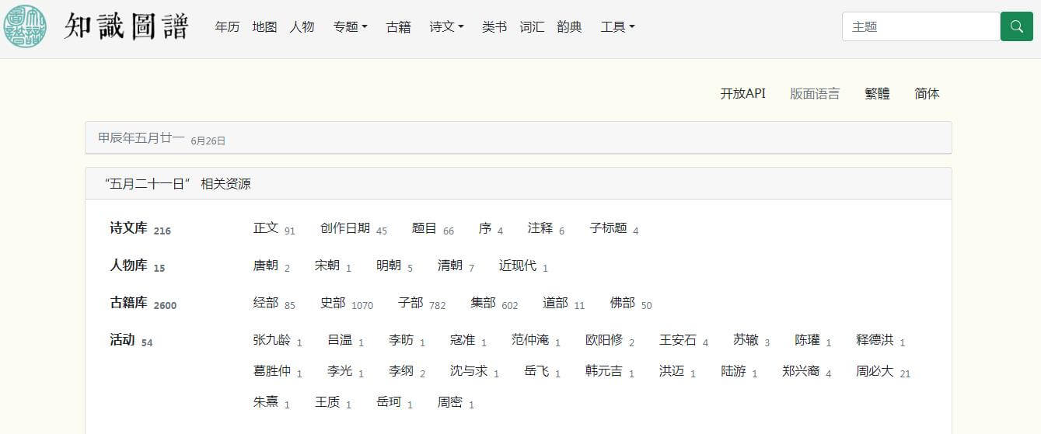Filter poems by 序
Screen dimensions: 1041x434
coord(485,228)
